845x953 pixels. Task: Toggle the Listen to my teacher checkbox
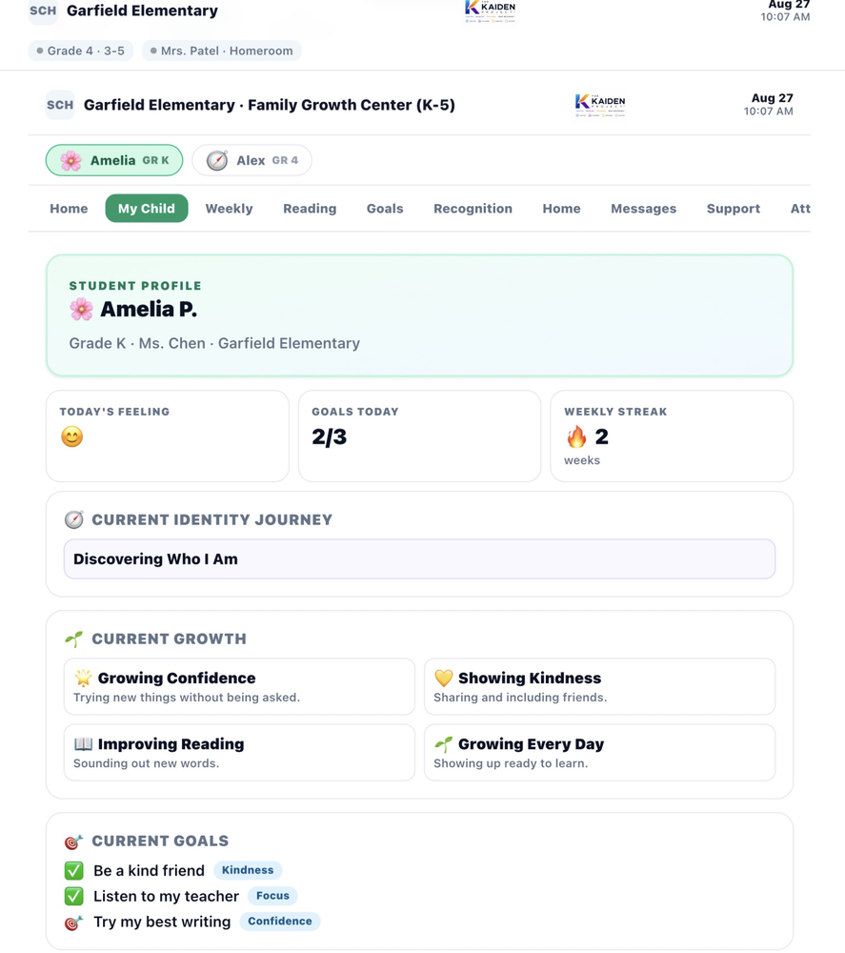click(74, 896)
